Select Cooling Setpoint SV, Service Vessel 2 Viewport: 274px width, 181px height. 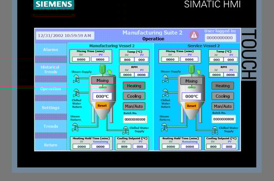click(x=213, y=146)
